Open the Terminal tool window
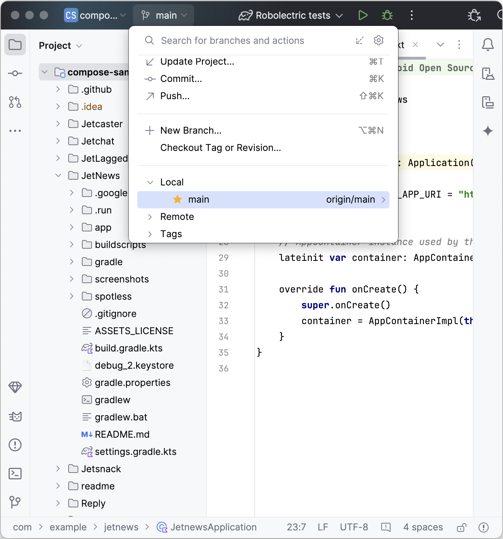Image resolution: width=503 pixels, height=539 pixels. [x=15, y=474]
